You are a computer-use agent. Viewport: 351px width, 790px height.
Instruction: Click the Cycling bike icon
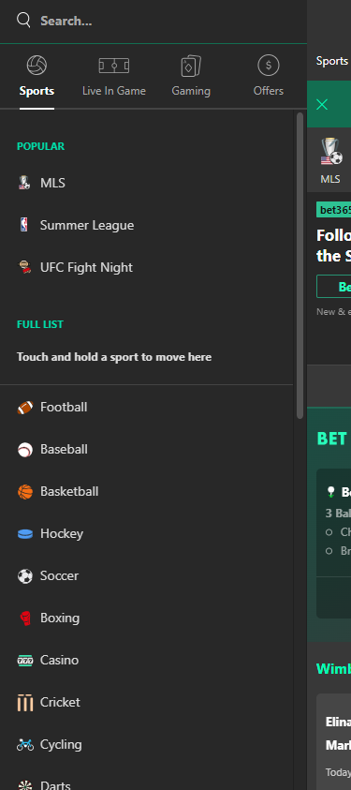pos(25,745)
